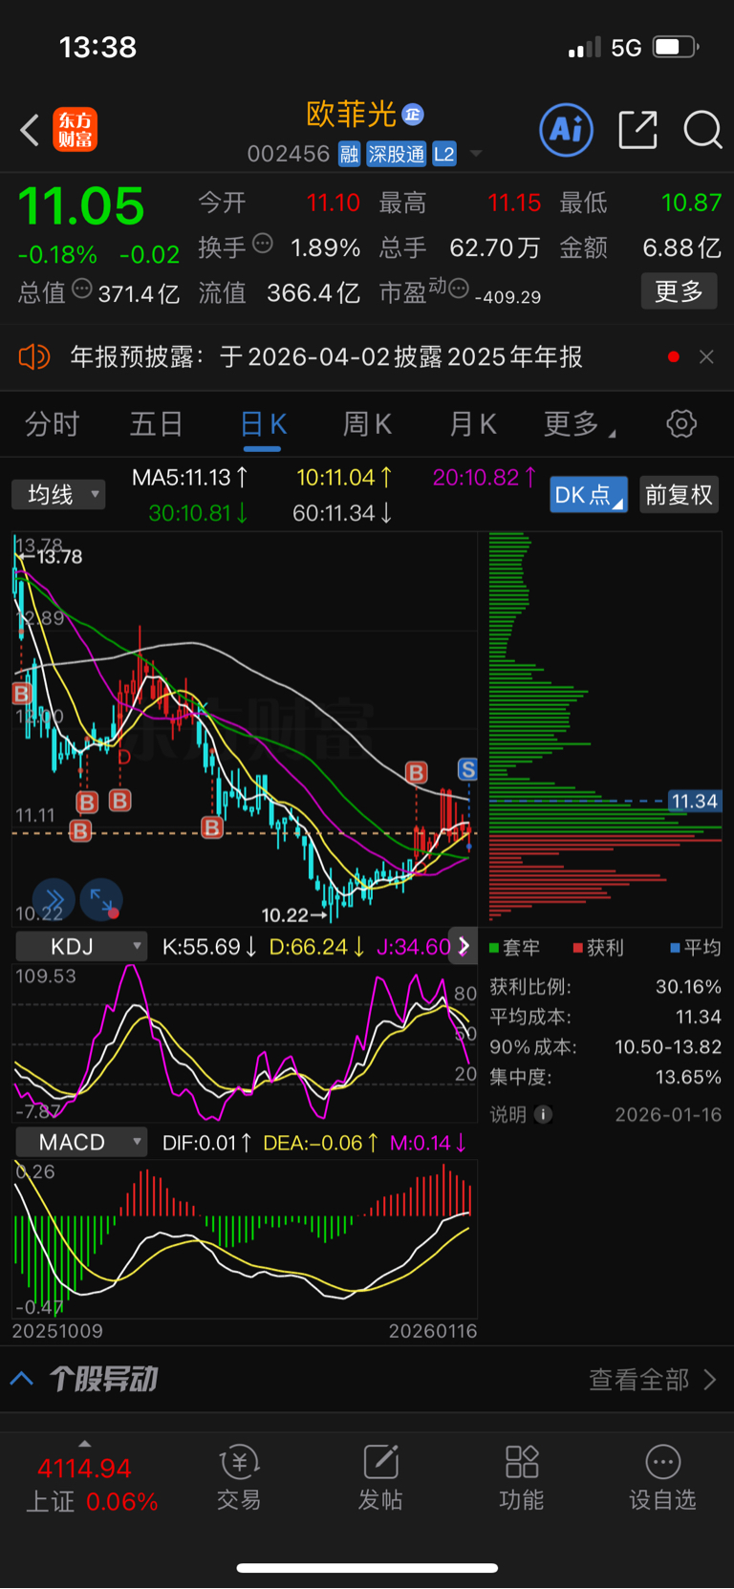Open the MACD indicator dropdown
The width and height of the screenshot is (734, 1589).
[x=82, y=1142]
